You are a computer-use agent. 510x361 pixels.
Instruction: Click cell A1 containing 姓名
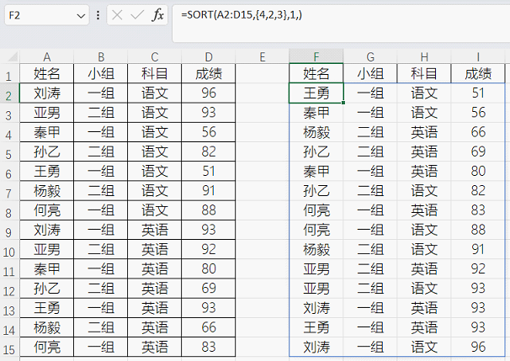pyautogui.click(x=47, y=73)
